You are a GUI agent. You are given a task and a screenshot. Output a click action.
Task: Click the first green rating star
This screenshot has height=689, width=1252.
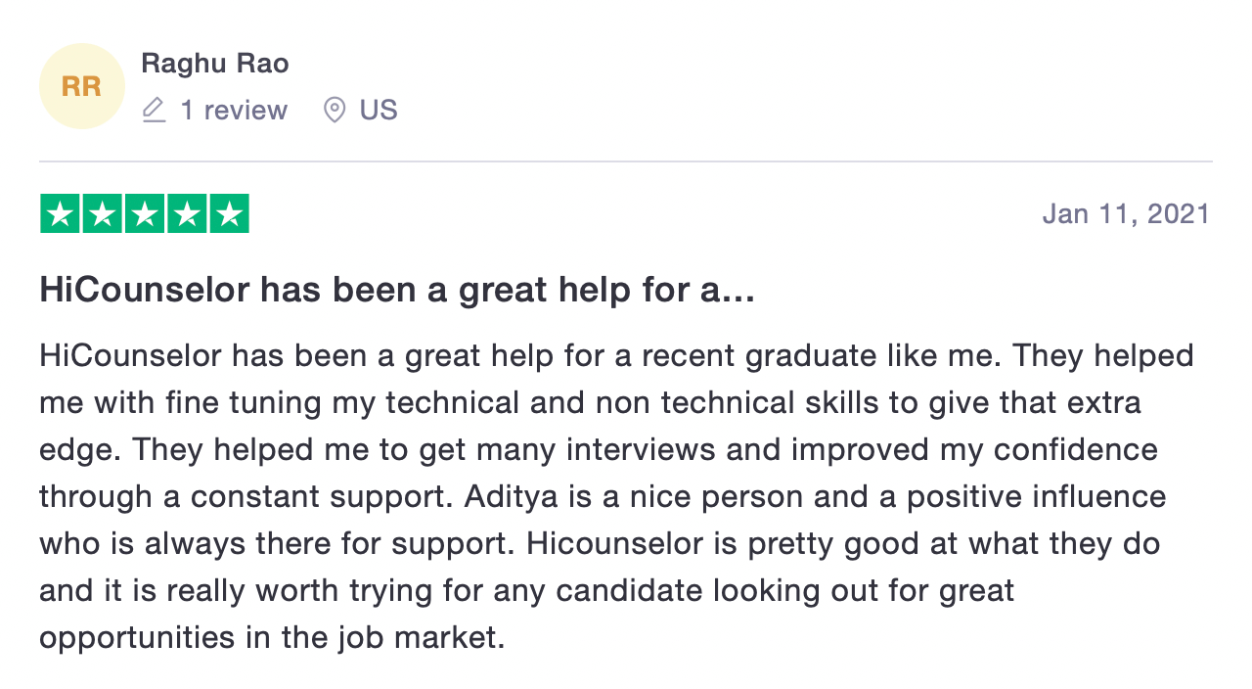click(60, 214)
